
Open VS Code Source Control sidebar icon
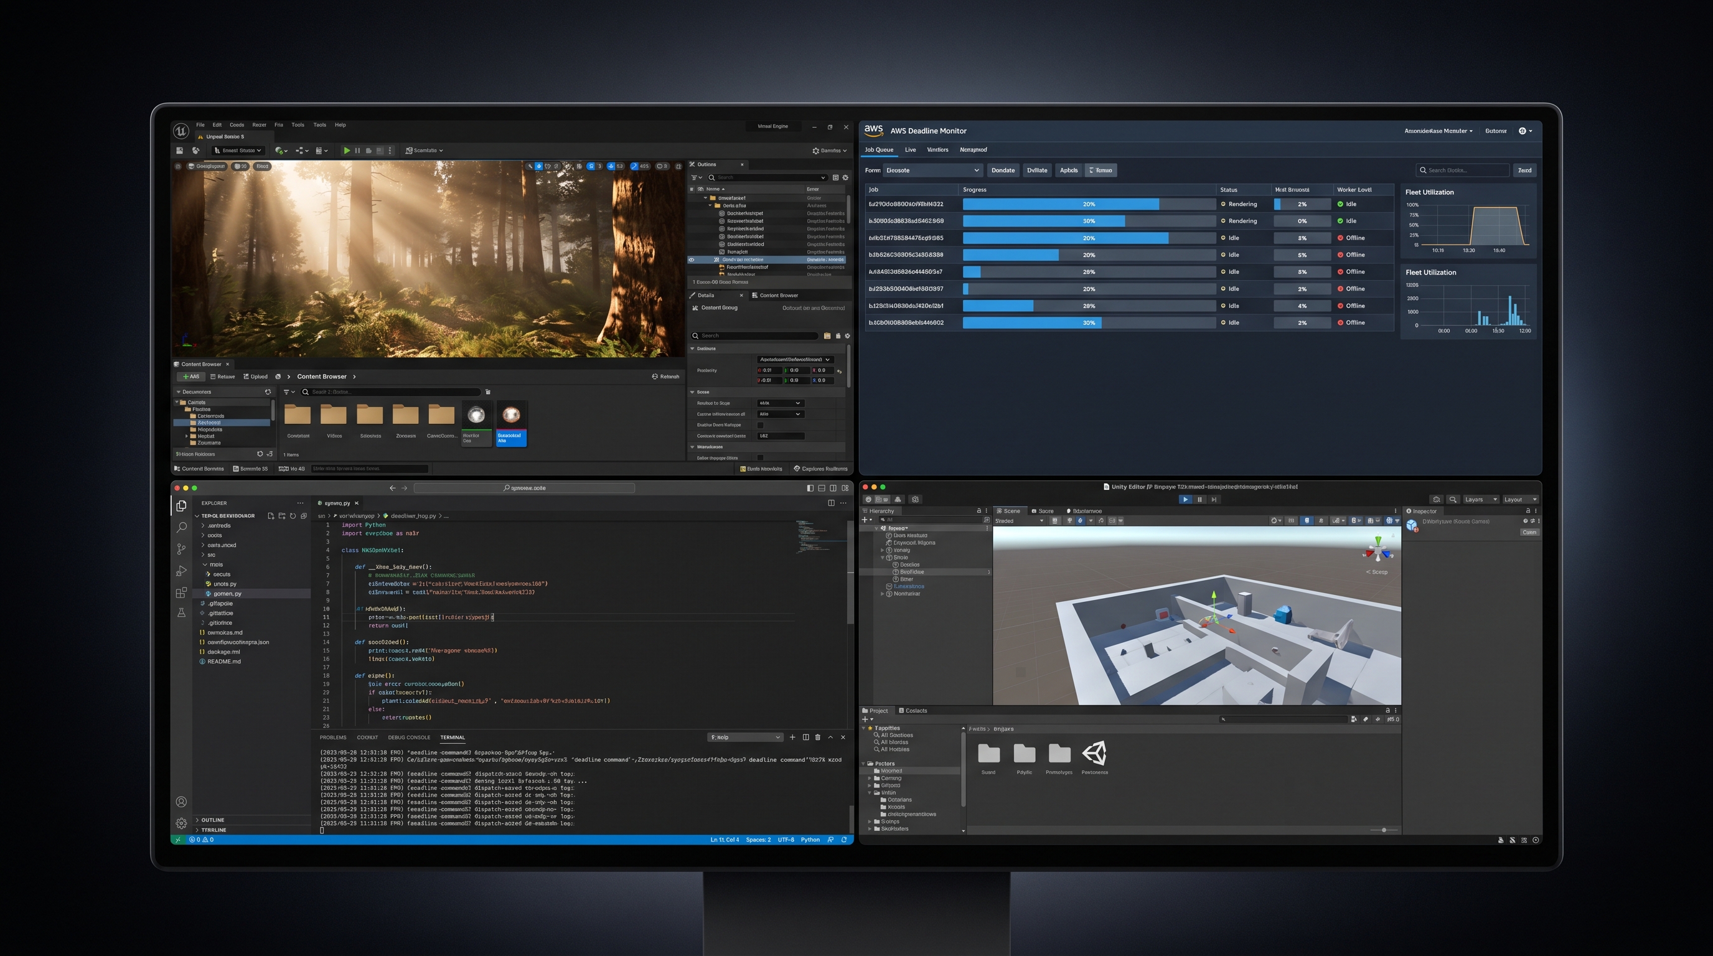coord(181,549)
